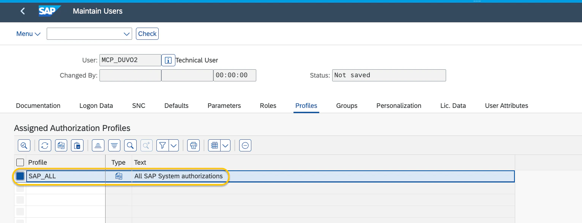Select the Profiles tab

click(x=306, y=106)
